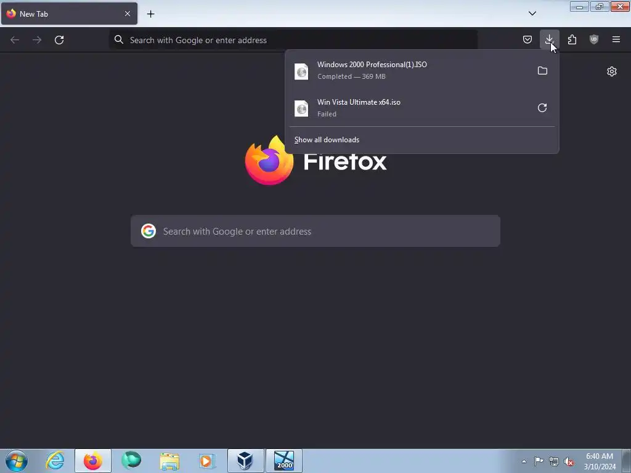The image size is (631, 473).
Task: Open a new tab with plus button
Action: 150,14
